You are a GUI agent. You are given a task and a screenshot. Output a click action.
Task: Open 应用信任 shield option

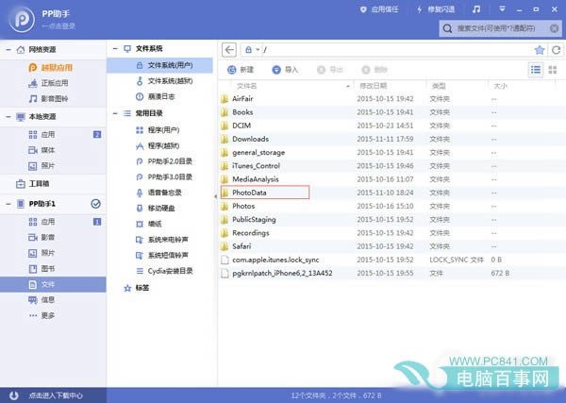coord(379,9)
